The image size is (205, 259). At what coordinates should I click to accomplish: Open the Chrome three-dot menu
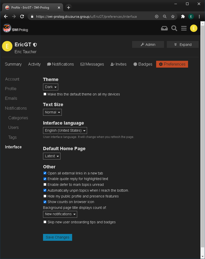pos(199,16)
